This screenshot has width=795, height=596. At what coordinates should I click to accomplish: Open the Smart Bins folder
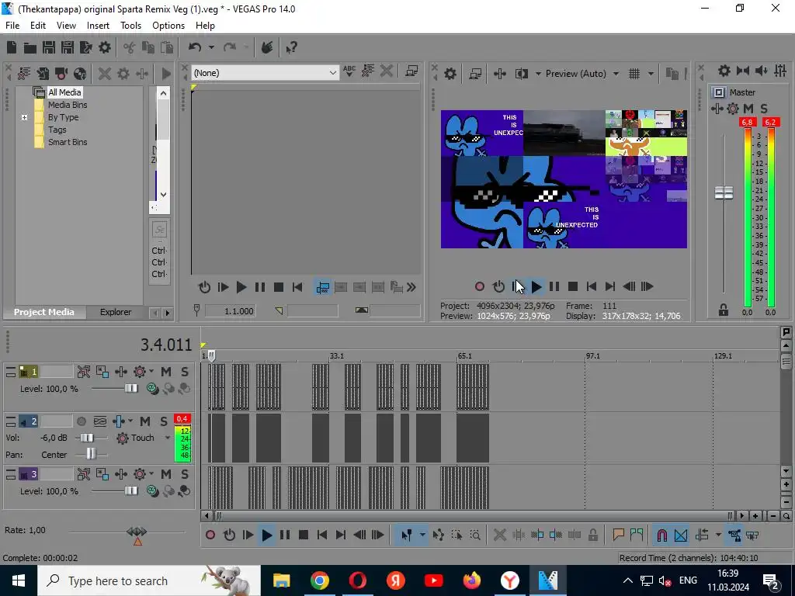click(x=68, y=143)
